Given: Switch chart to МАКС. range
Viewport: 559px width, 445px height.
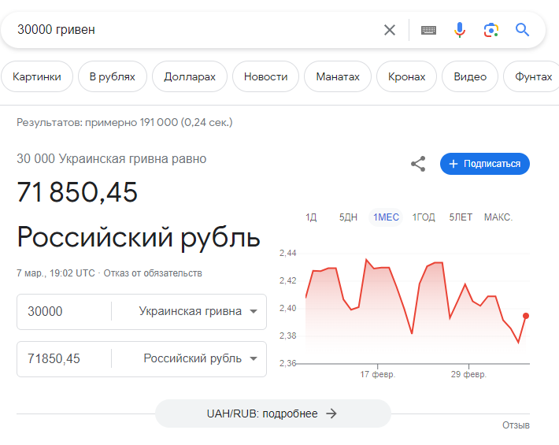Looking at the screenshot, I should (x=498, y=217).
